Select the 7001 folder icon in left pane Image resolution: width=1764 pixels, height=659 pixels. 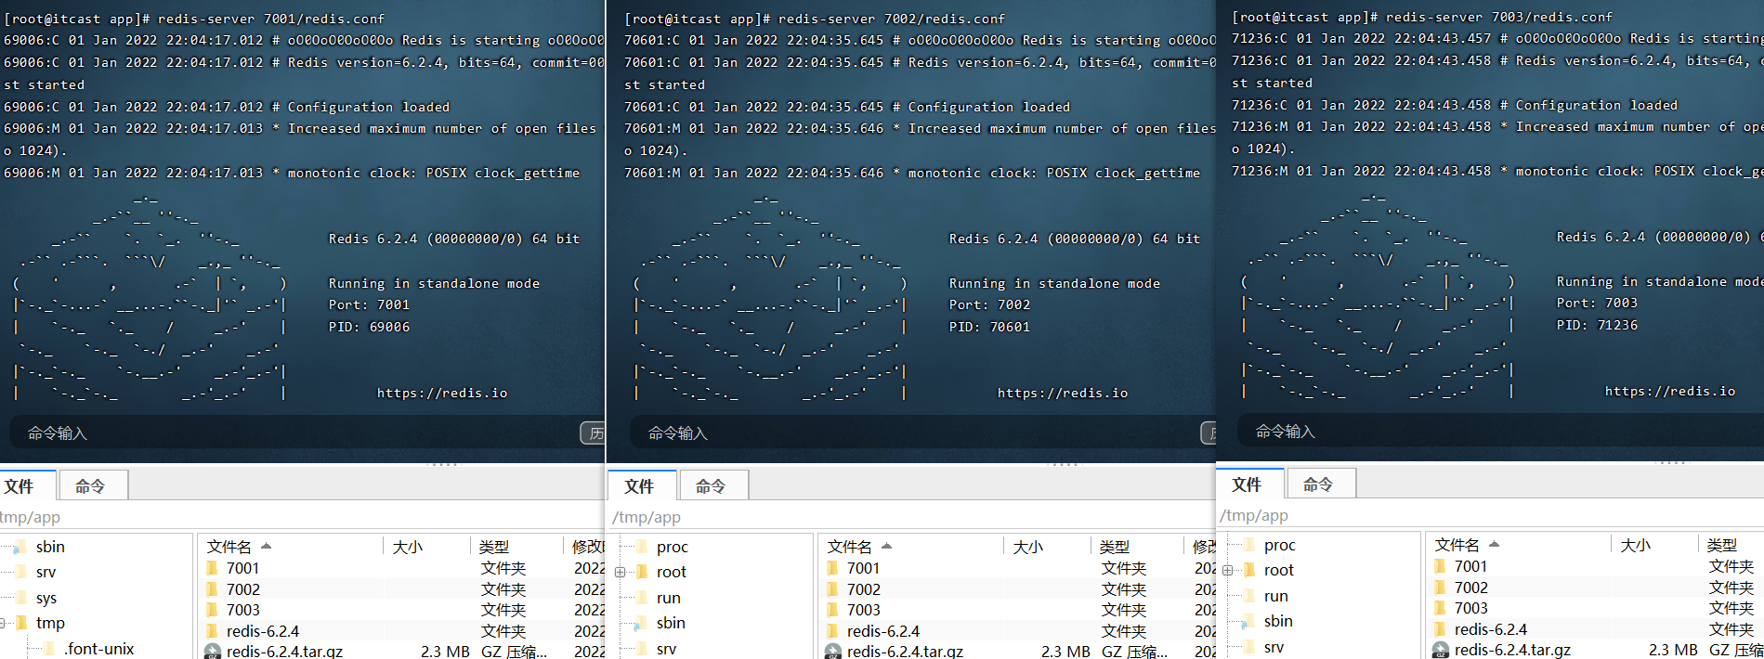point(212,568)
